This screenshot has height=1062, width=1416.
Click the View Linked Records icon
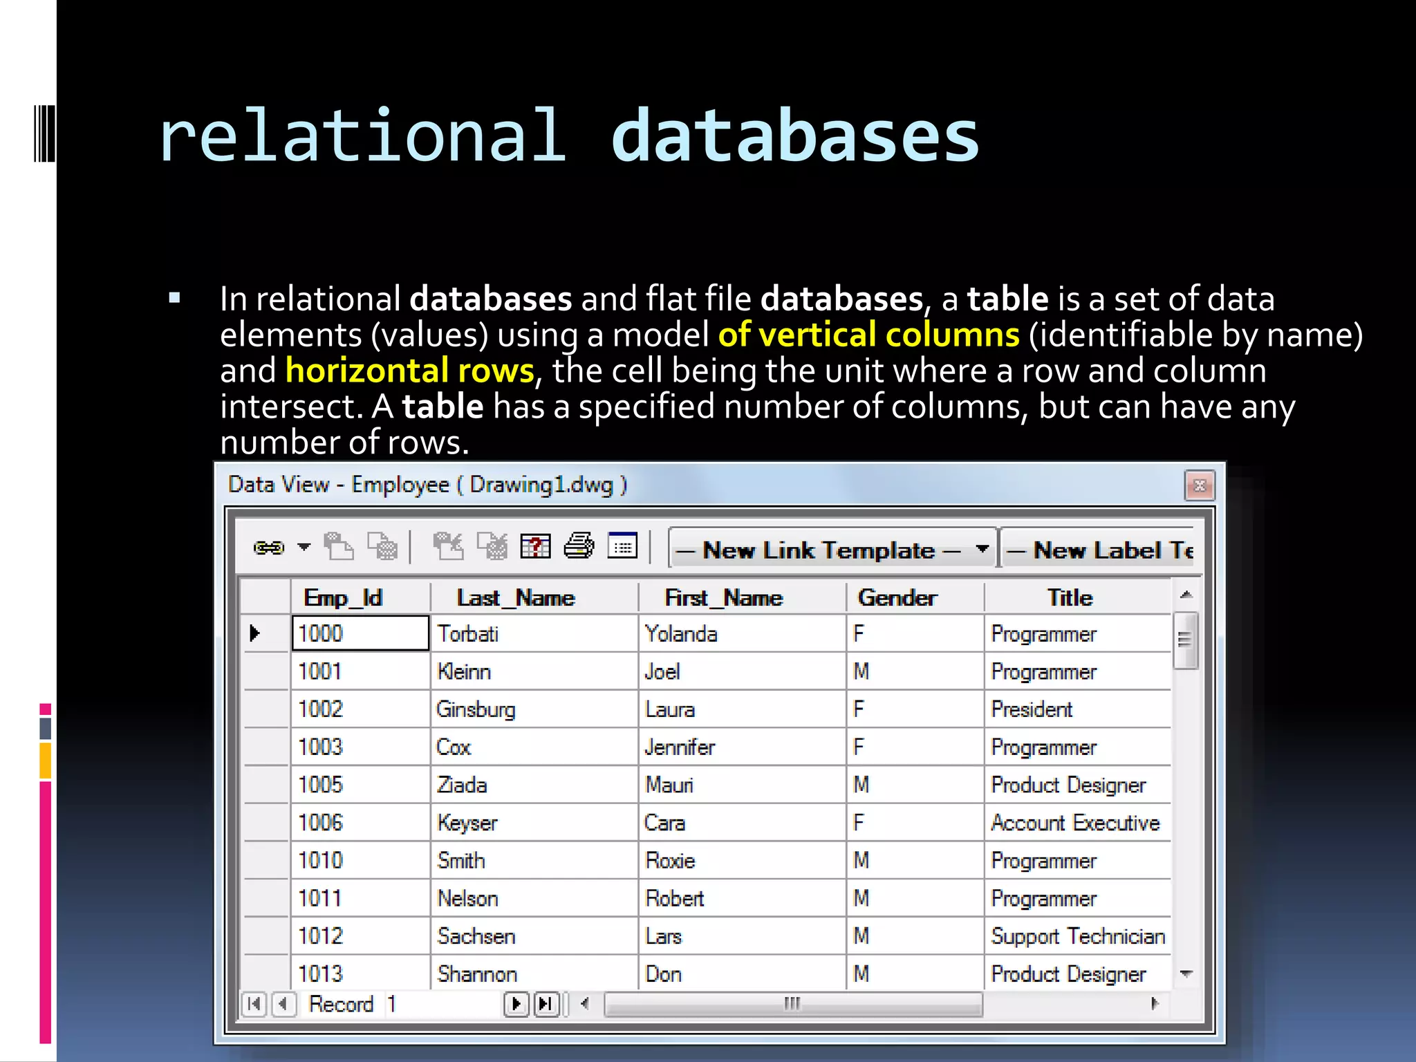(x=339, y=547)
